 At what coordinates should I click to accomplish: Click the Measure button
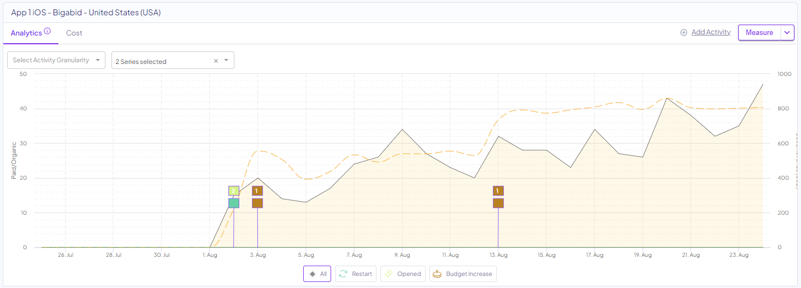coord(759,33)
